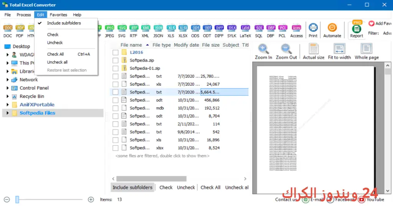This screenshot has width=393, height=206.
Task: Click Include subfolders button below list
Action: click(x=132, y=188)
